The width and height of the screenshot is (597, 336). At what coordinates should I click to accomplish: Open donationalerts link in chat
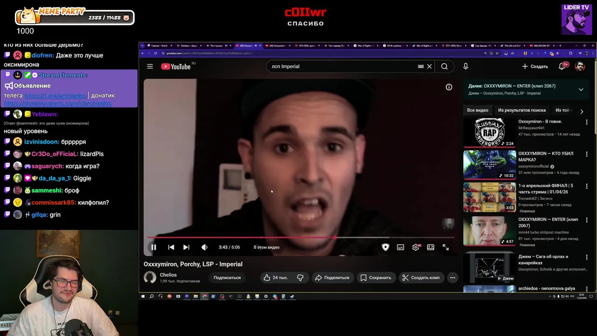tap(57, 103)
